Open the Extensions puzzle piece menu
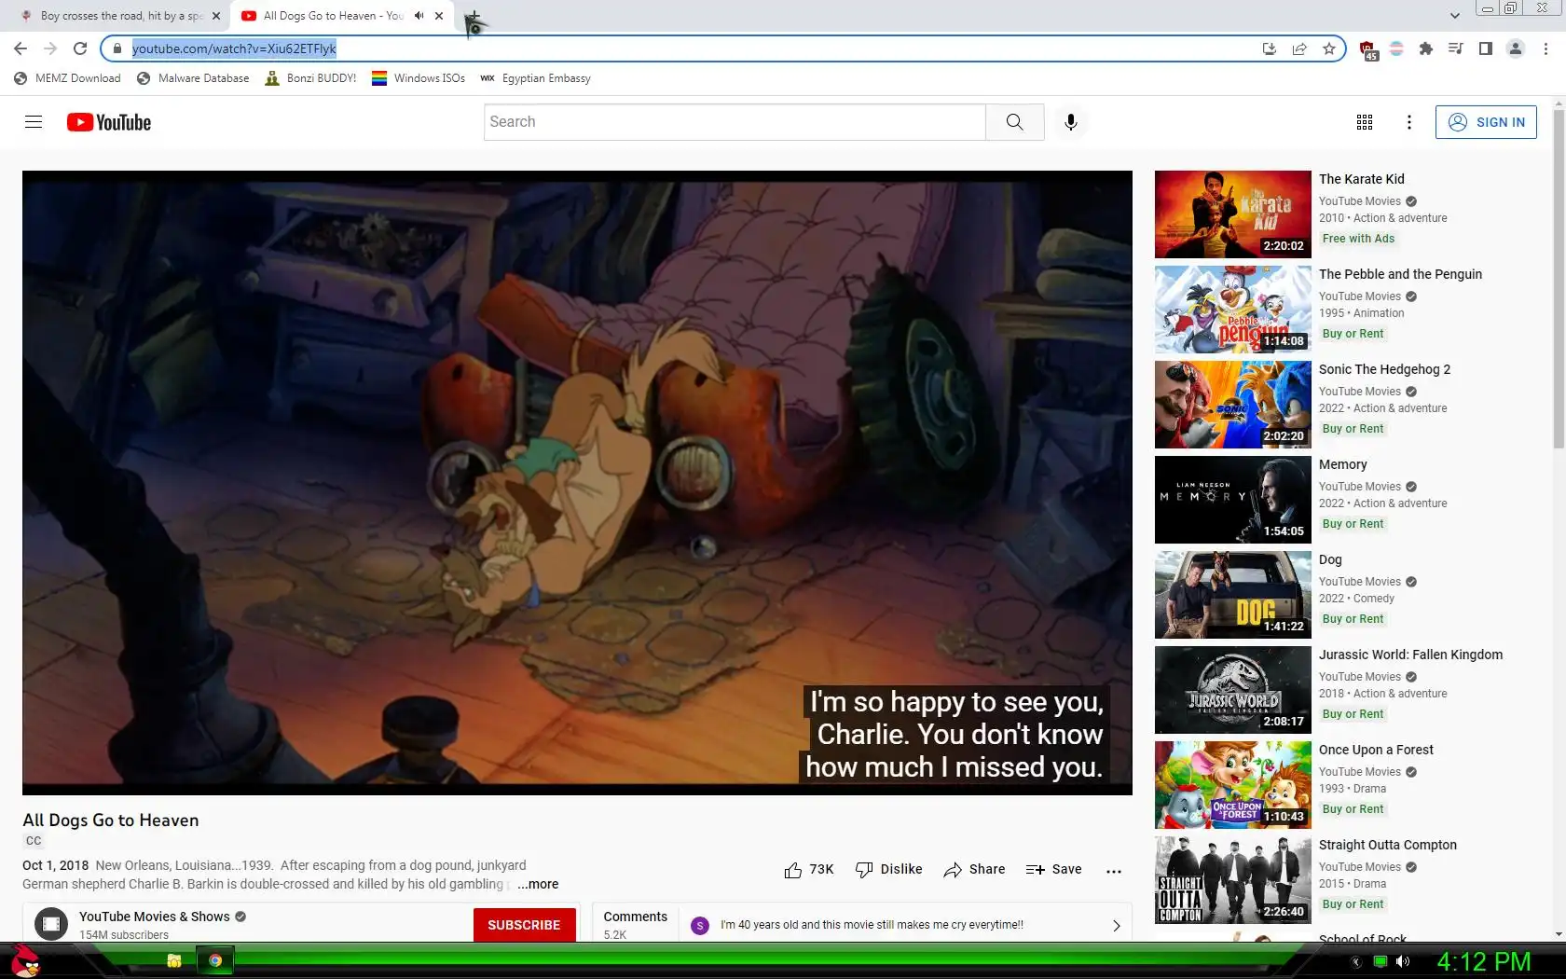This screenshot has height=979, width=1566. coord(1426,48)
